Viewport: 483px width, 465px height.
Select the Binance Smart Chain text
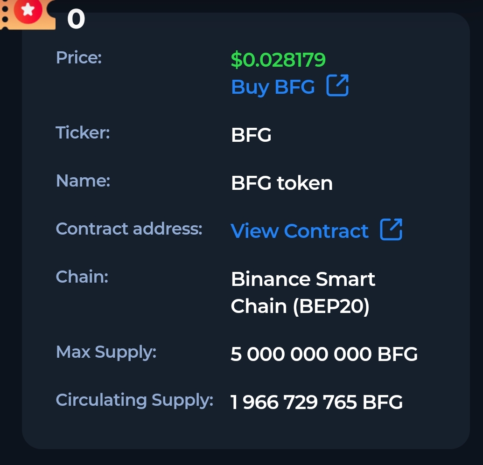[x=303, y=279]
